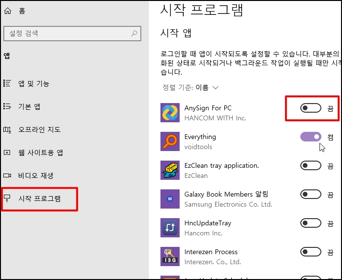
Task: Click the offline maps (오프라인 지도) icon
Action: coord(7,129)
